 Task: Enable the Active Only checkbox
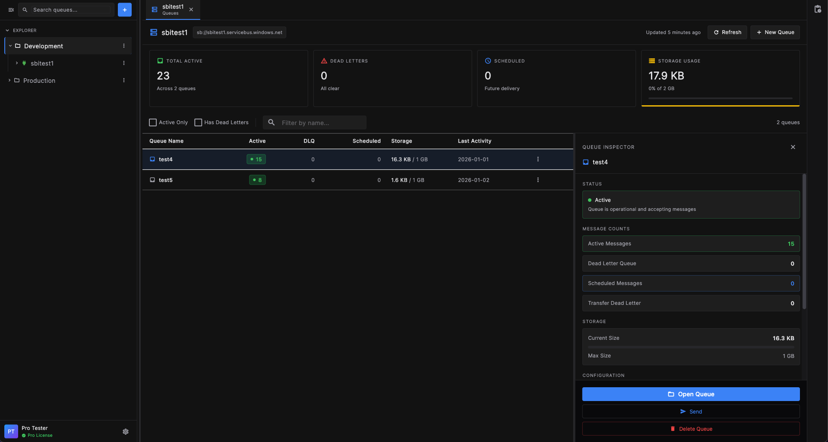[x=153, y=122]
